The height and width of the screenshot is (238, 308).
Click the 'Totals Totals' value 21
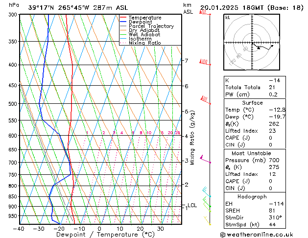(272, 87)
